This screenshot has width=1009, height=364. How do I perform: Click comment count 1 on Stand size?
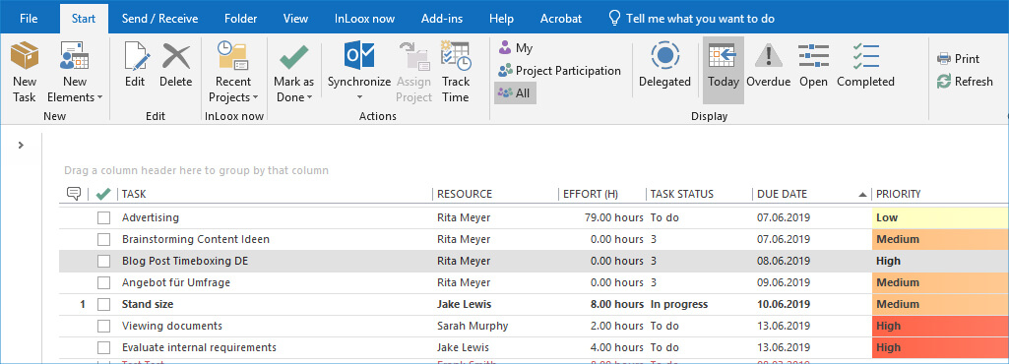pyautogui.click(x=83, y=304)
